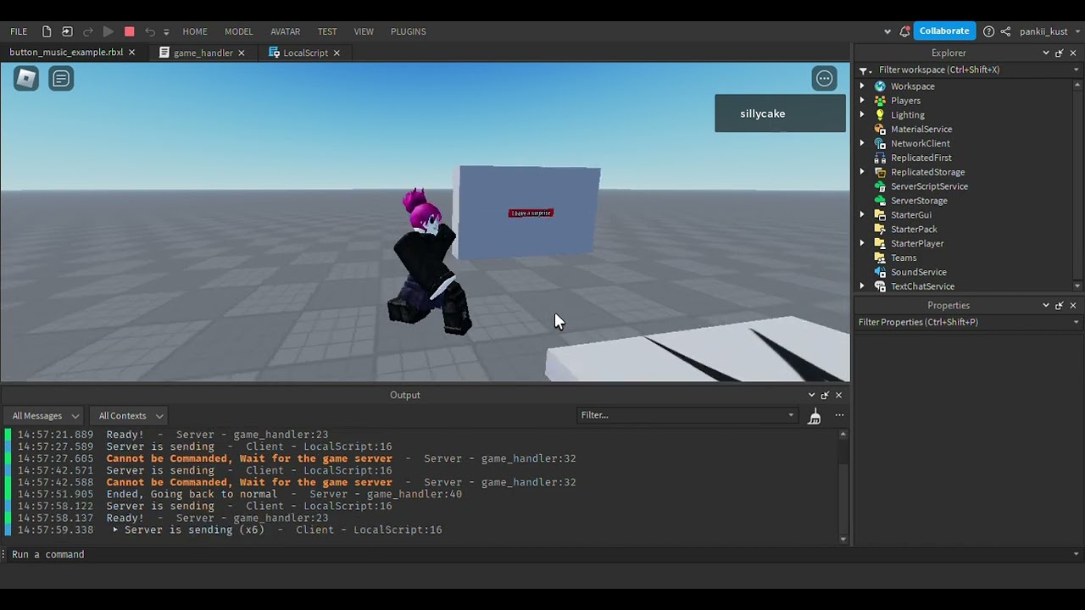Click the 'I have a surprise' red button
1085x610 pixels.
[x=531, y=213]
